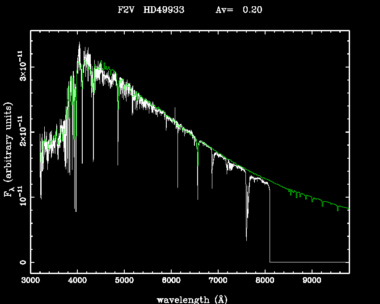Click the wavelength (Å) x-axis label

coord(190,299)
